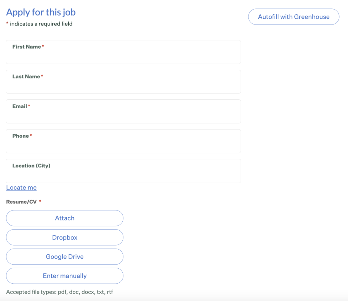Click Attach to upload a resume

coord(65,218)
